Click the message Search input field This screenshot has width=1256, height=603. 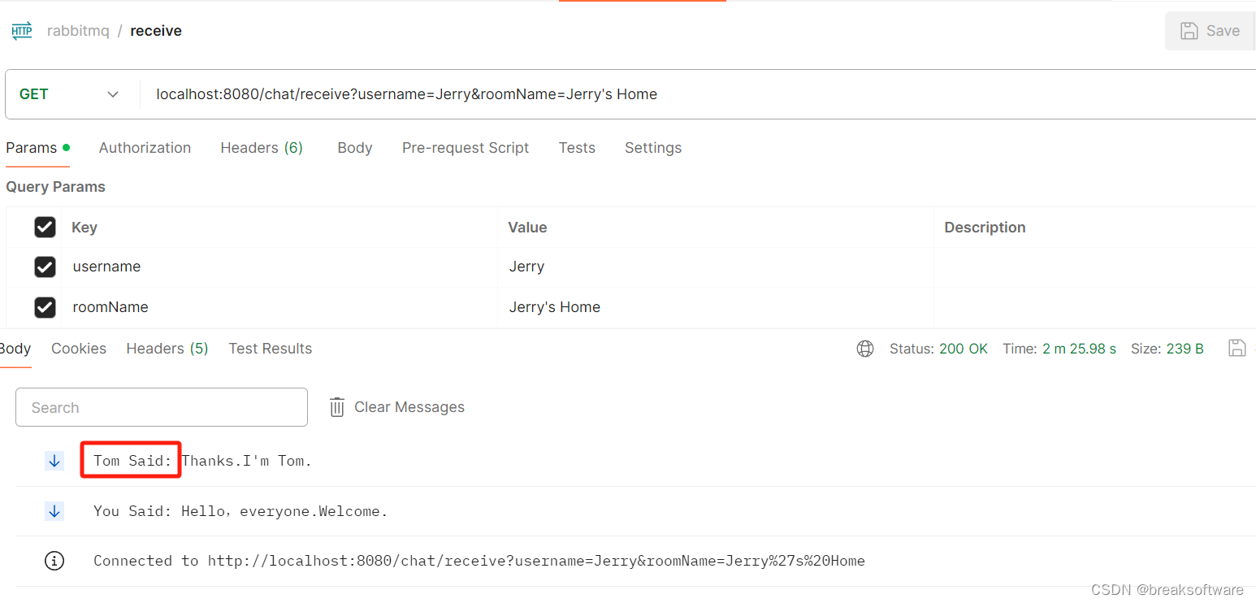(x=162, y=407)
